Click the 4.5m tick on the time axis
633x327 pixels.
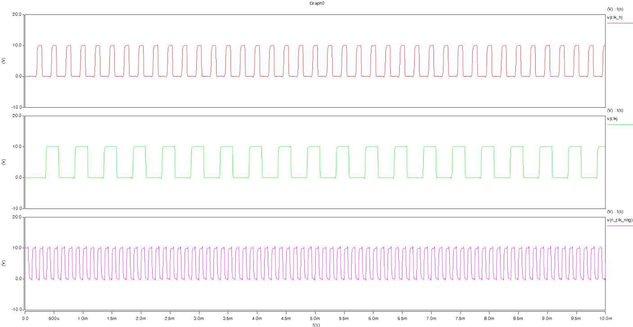[x=286, y=318]
